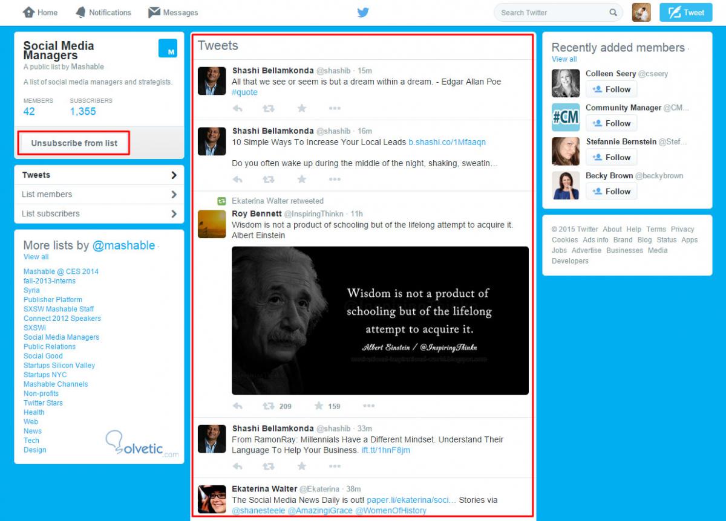726x521 pixels.
Task: Open more options on Local Leads tweet
Action: [x=335, y=180]
